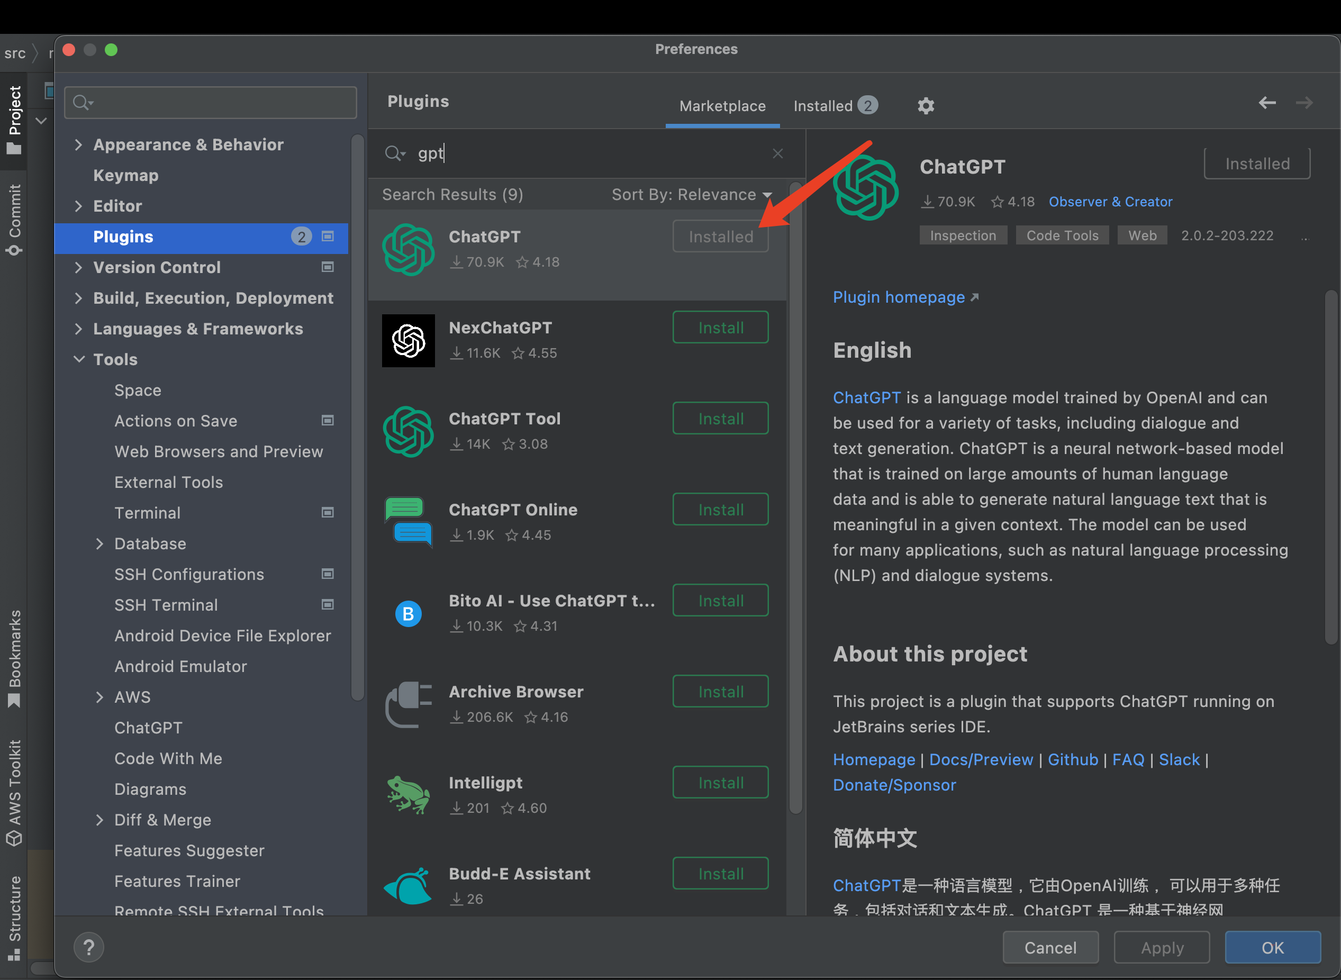Install the NexChatGPT plugin
The image size is (1341, 980).
[720, 328]
